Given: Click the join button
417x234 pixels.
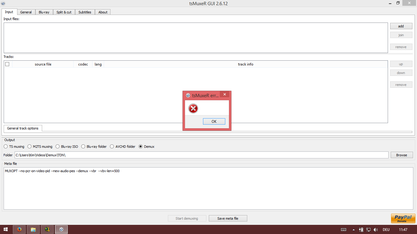Looking at the screenshot, I should click(x=401, y=35).
